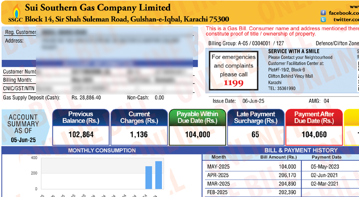Click bill amount 206,170

click(x=287, y=175)
